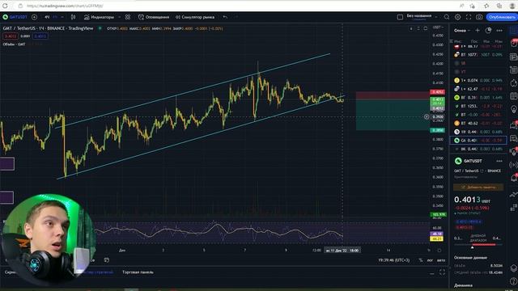The image size is (518, 291).
Task: Click the blue Publish (Опубликовать) button
Action: click(x=502, y=17)
